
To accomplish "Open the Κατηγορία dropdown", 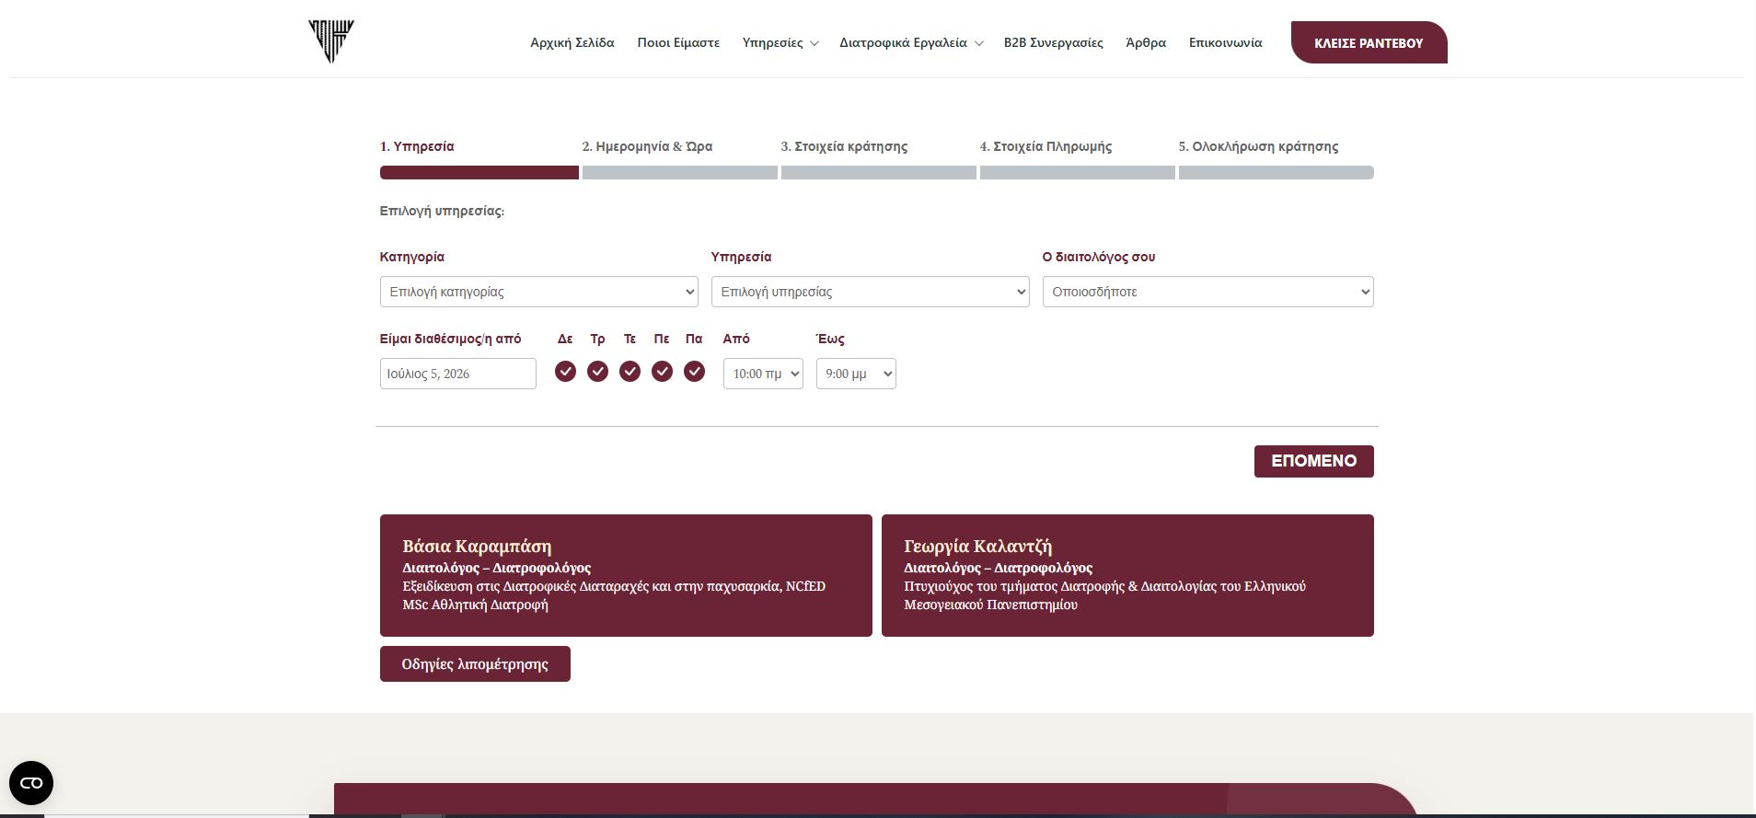I will click(x=538, y=292).
